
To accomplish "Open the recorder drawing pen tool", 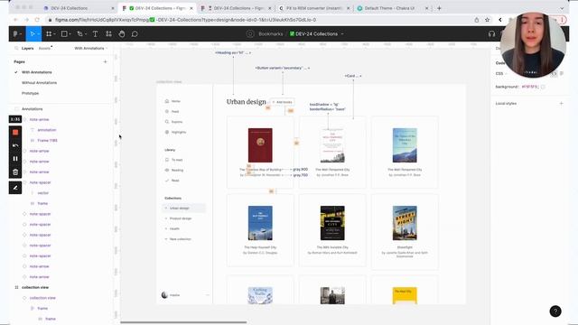I will (x=15, y=188).
